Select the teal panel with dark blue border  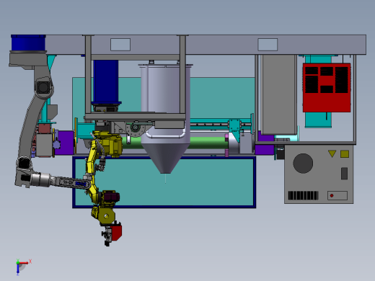click(x=164, y=182)
